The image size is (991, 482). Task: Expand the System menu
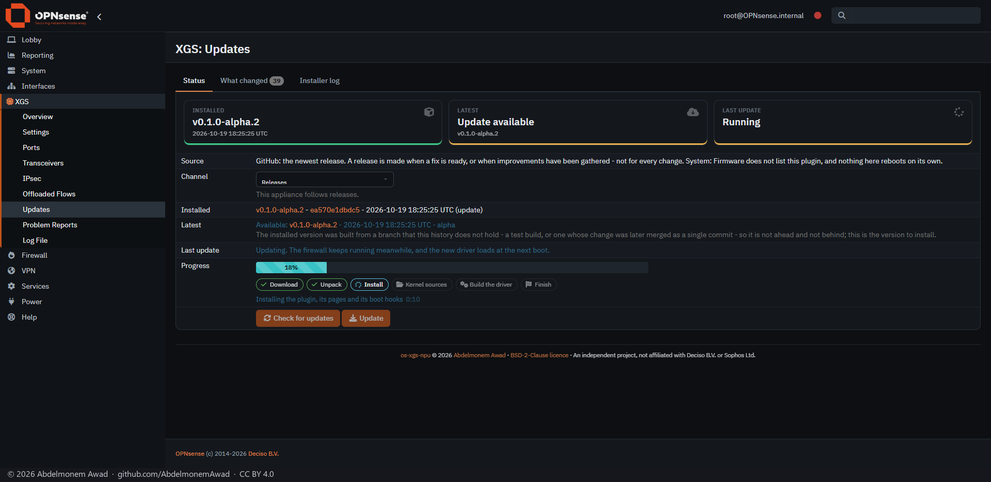pos(83,71)
